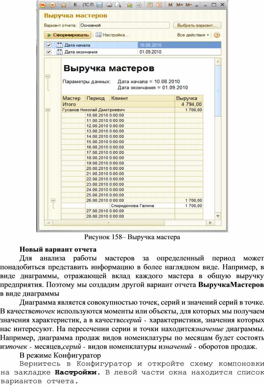Click the M+ memory add button
264x386 pixels.
click(x=180, y=5)
